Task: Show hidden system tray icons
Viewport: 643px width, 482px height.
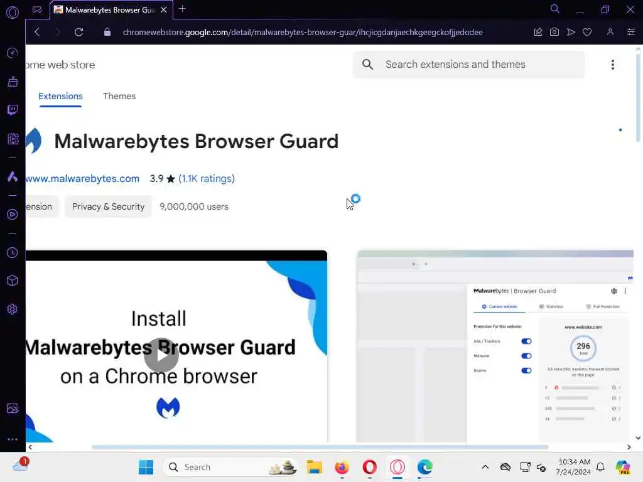Action: (x=485, y=467)
